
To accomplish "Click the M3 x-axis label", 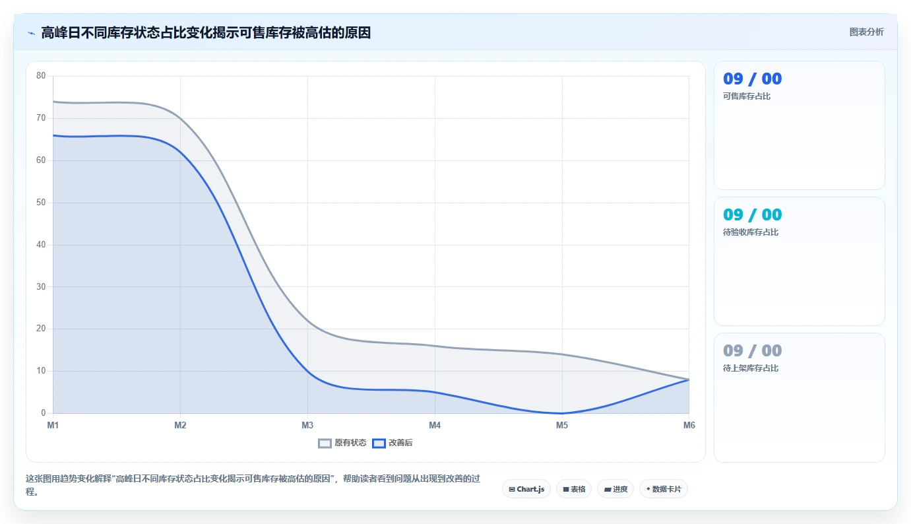I will click(x=307, y=425).
